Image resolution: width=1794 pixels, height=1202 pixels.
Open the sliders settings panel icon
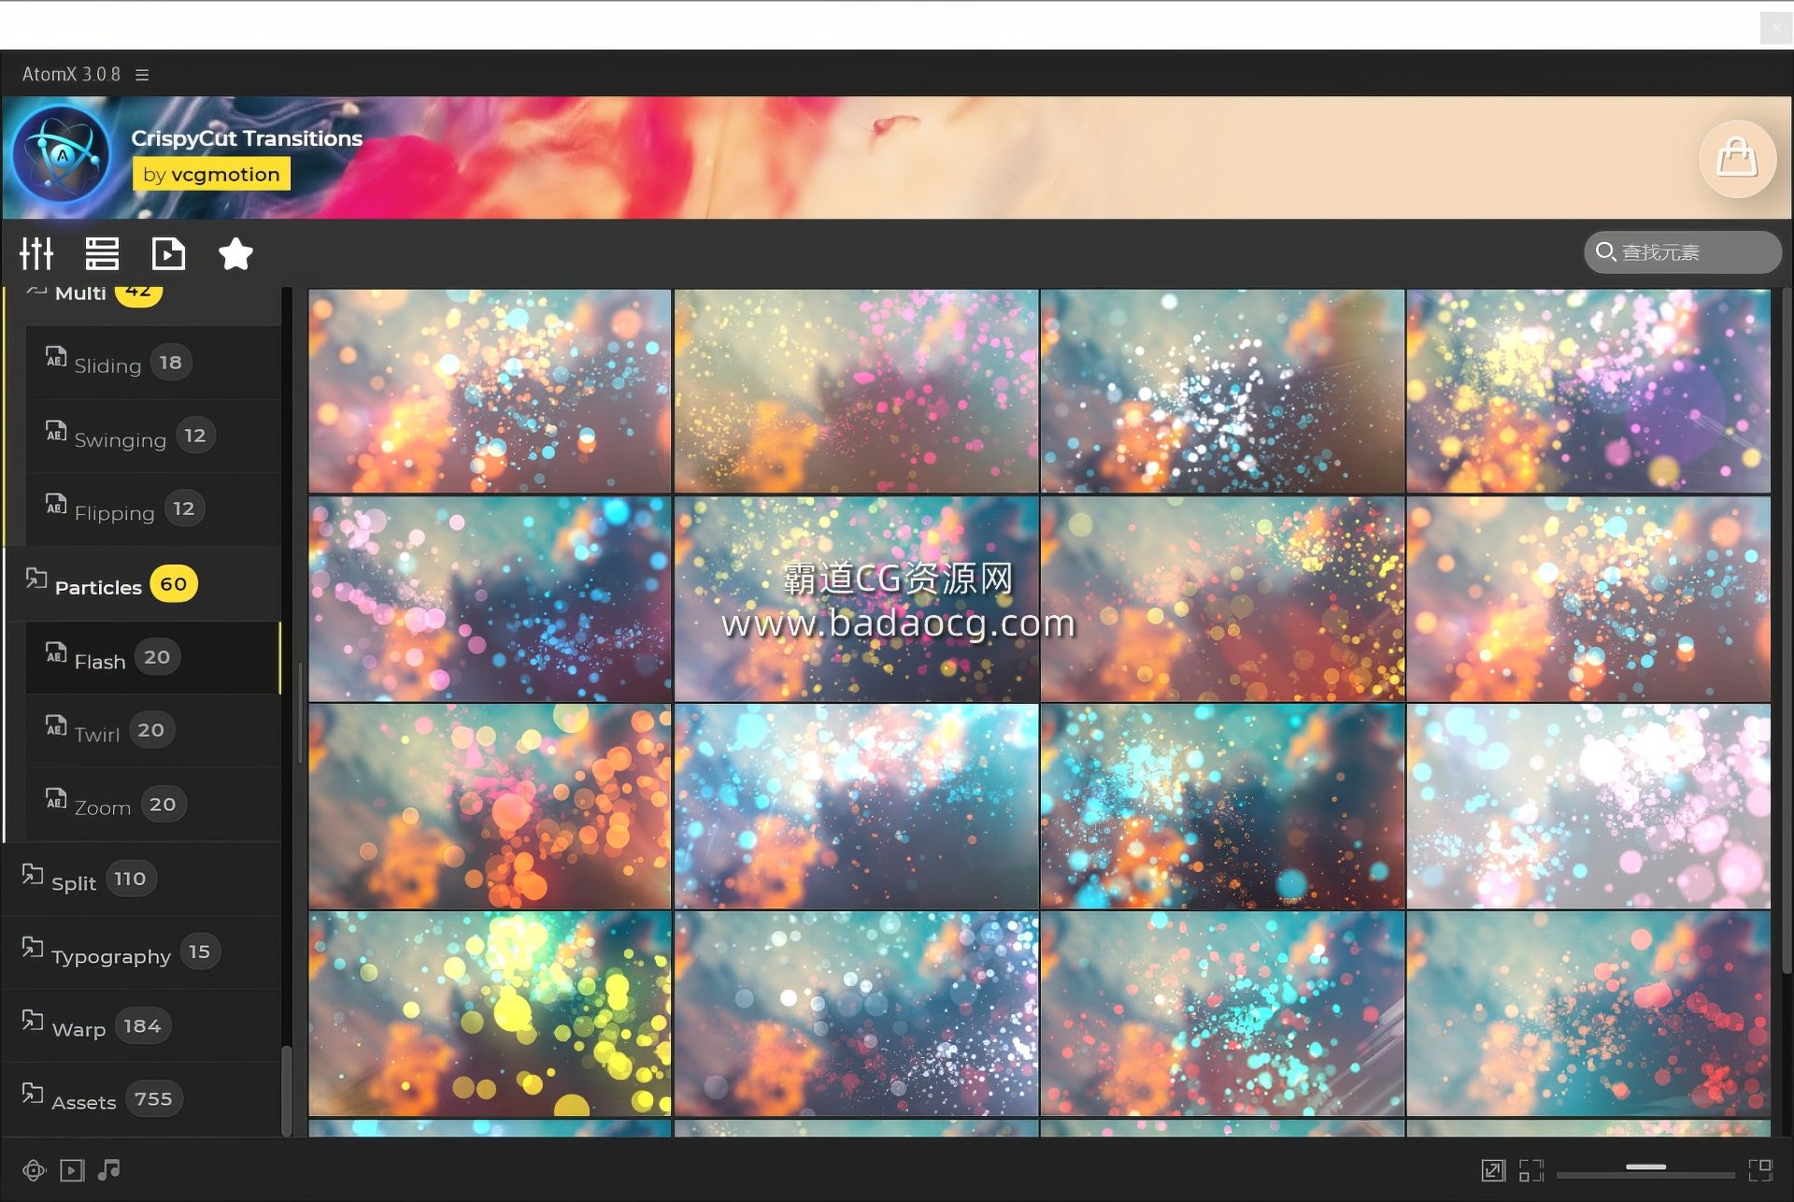pos(36,253)
